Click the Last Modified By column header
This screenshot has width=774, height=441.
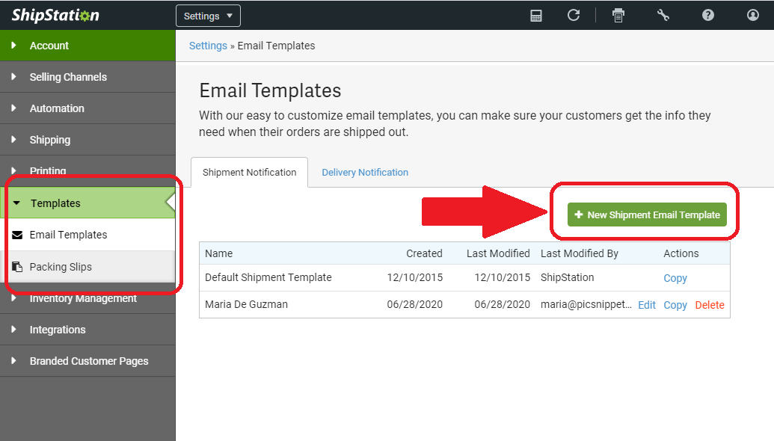[579, 253]
